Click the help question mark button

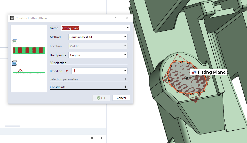point(115,18)
